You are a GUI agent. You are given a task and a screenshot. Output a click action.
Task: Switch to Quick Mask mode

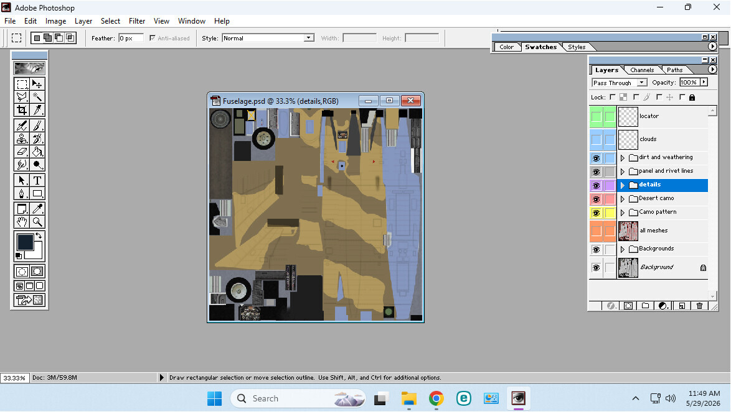tap(37, 271)
